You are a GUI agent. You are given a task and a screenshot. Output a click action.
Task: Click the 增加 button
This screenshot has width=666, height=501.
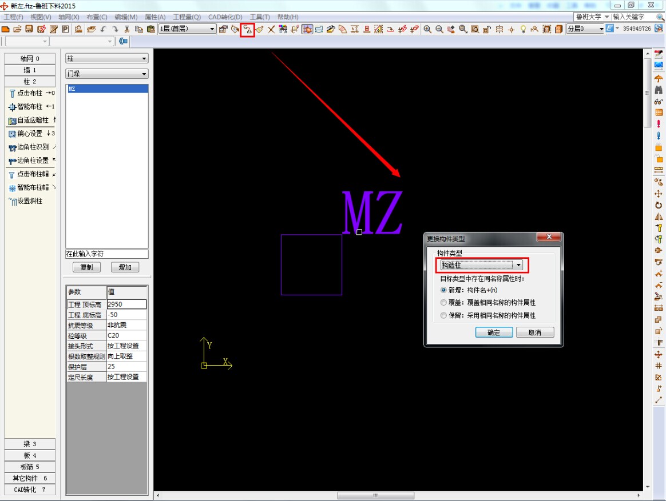tap(125, 267)
